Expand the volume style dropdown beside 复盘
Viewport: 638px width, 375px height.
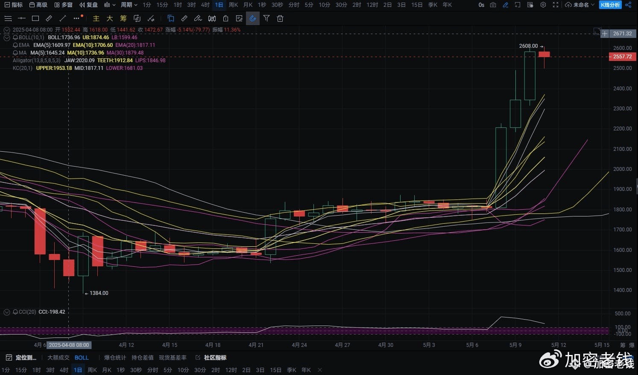point(109,5)
